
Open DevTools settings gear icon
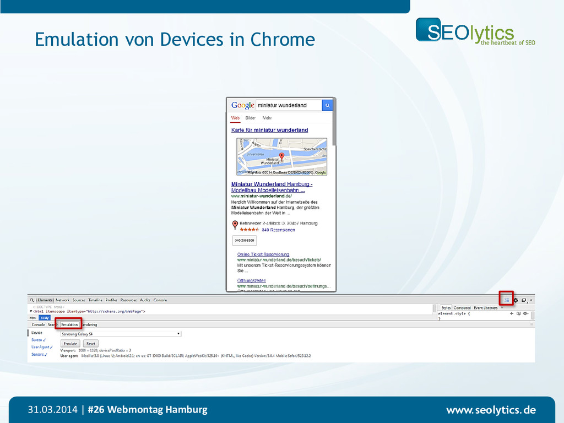pos(516,300)
